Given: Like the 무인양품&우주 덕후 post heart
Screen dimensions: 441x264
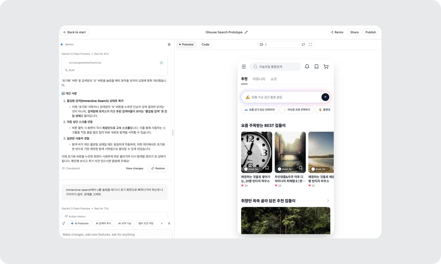Looking at the screenshot, I should point(276,186).
